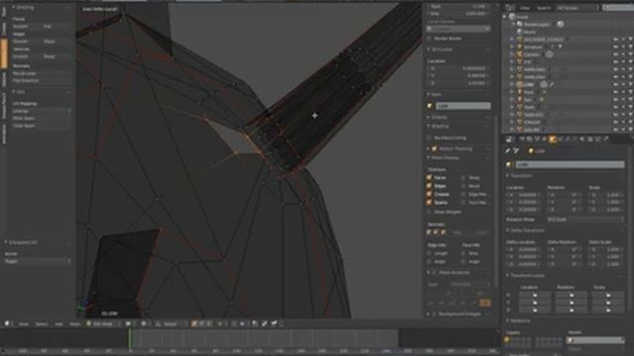Click the Clear Seam button
This screenshot has width=634, height=356.
[42, 126]
